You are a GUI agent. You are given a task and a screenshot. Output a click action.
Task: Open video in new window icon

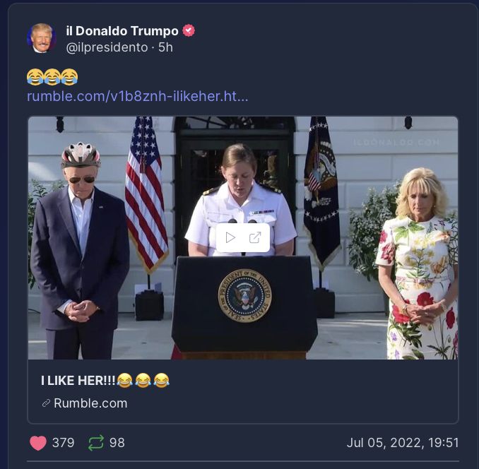click(255, 237)
